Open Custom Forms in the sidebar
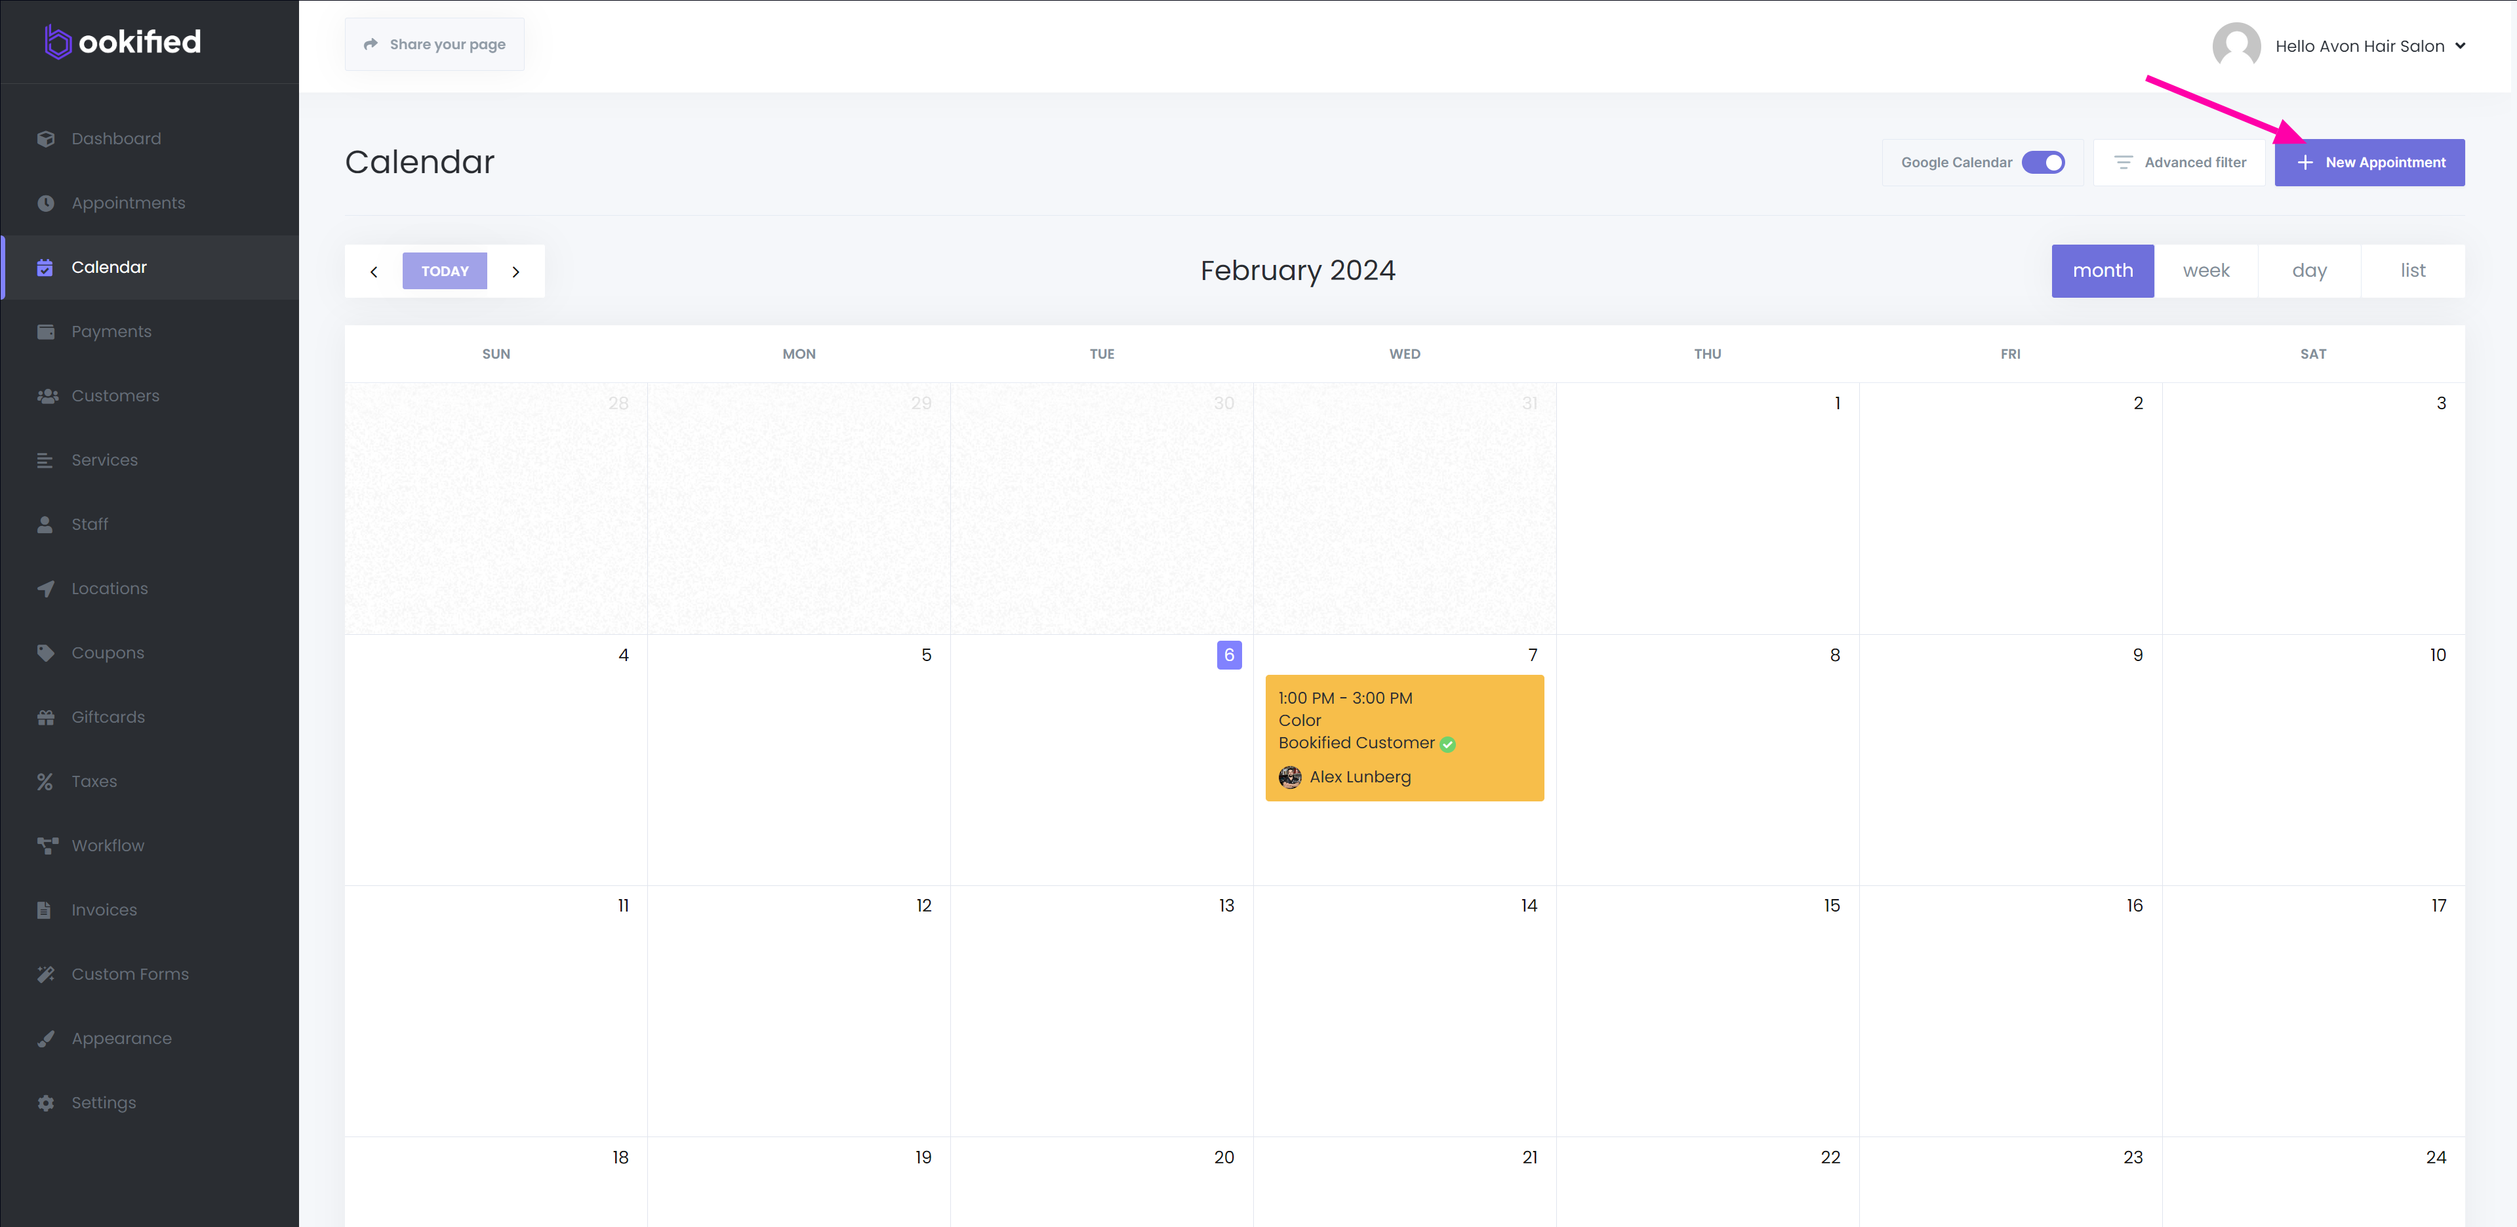Viewport: 2517px width, 1227px height. (x=150, y=974)
